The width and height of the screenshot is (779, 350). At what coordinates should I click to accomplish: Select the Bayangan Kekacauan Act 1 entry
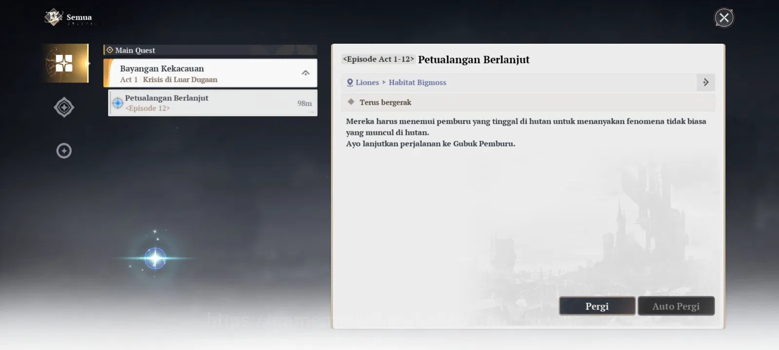210,73
